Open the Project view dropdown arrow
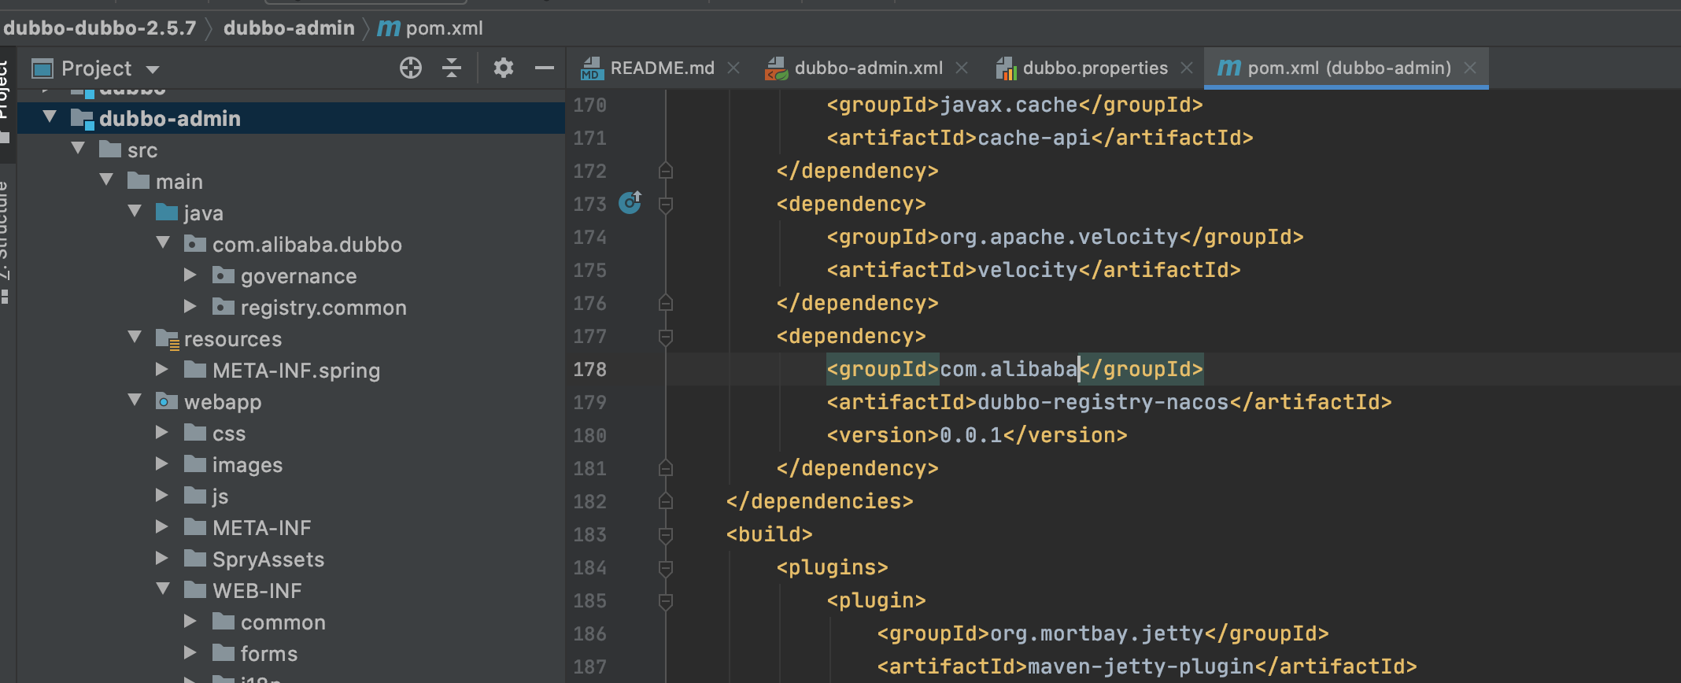The image size is (1681, 683). pos(153,70)
